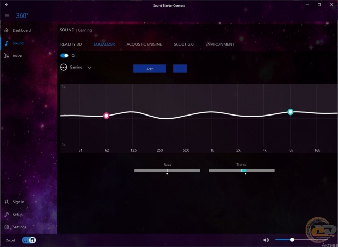Open the Acoustic Engine tab
Screen dimensions: 338x247
pyautogui.click(x=144, y=44)
